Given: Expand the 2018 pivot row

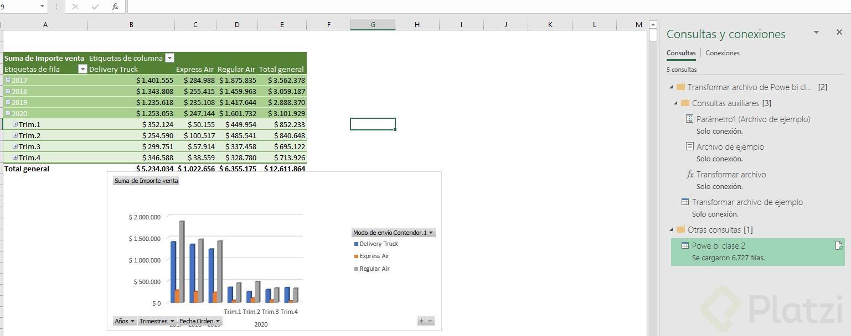Looking at the screenshot, I should coord(8,91).
